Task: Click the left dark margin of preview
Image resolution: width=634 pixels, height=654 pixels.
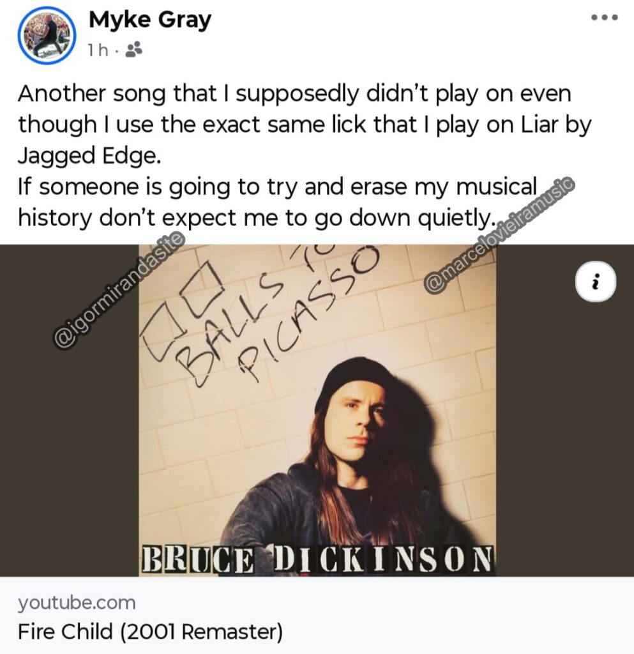Action: [x=69, y=411]
